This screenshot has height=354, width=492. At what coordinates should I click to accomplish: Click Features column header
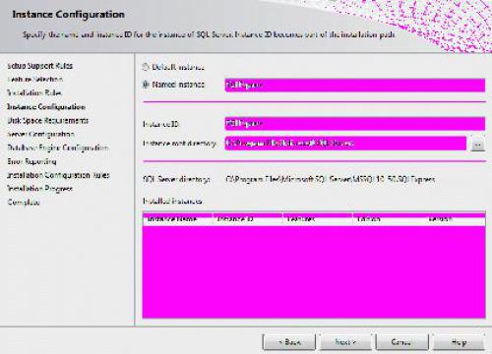coord(318,219)
